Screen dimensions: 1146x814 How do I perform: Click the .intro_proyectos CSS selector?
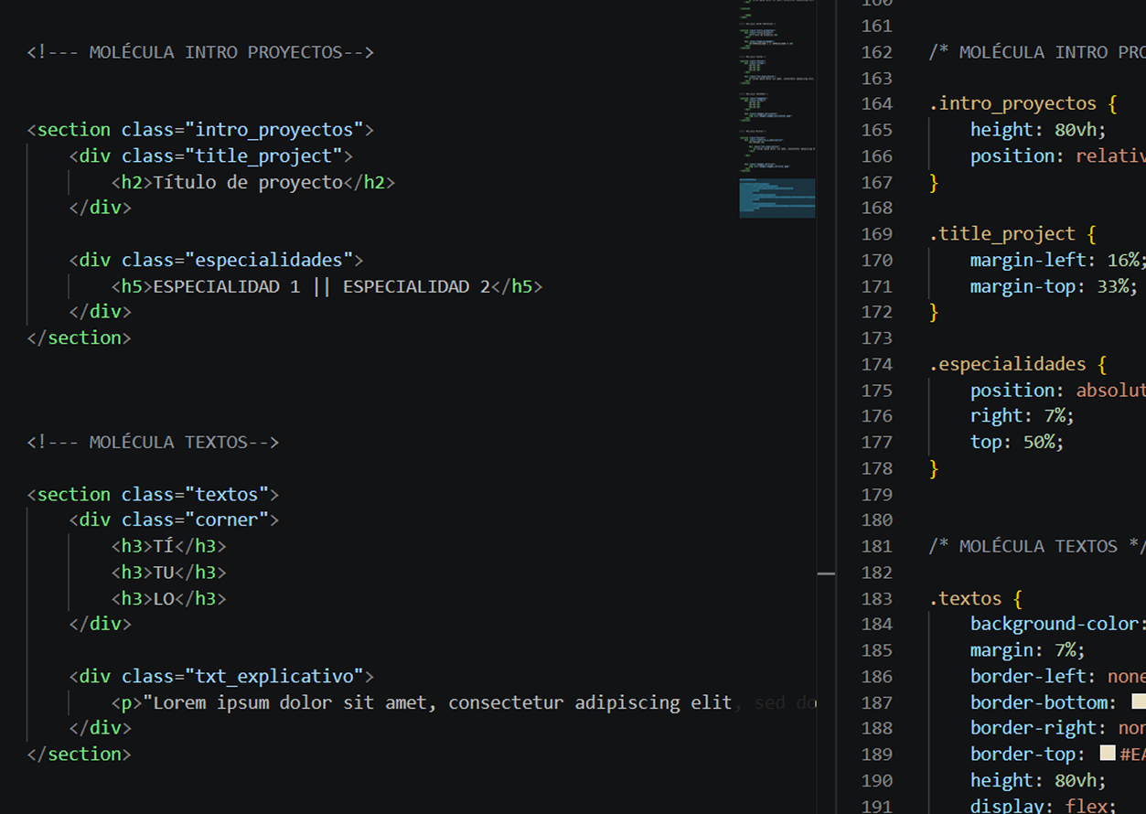(1012, 104)
